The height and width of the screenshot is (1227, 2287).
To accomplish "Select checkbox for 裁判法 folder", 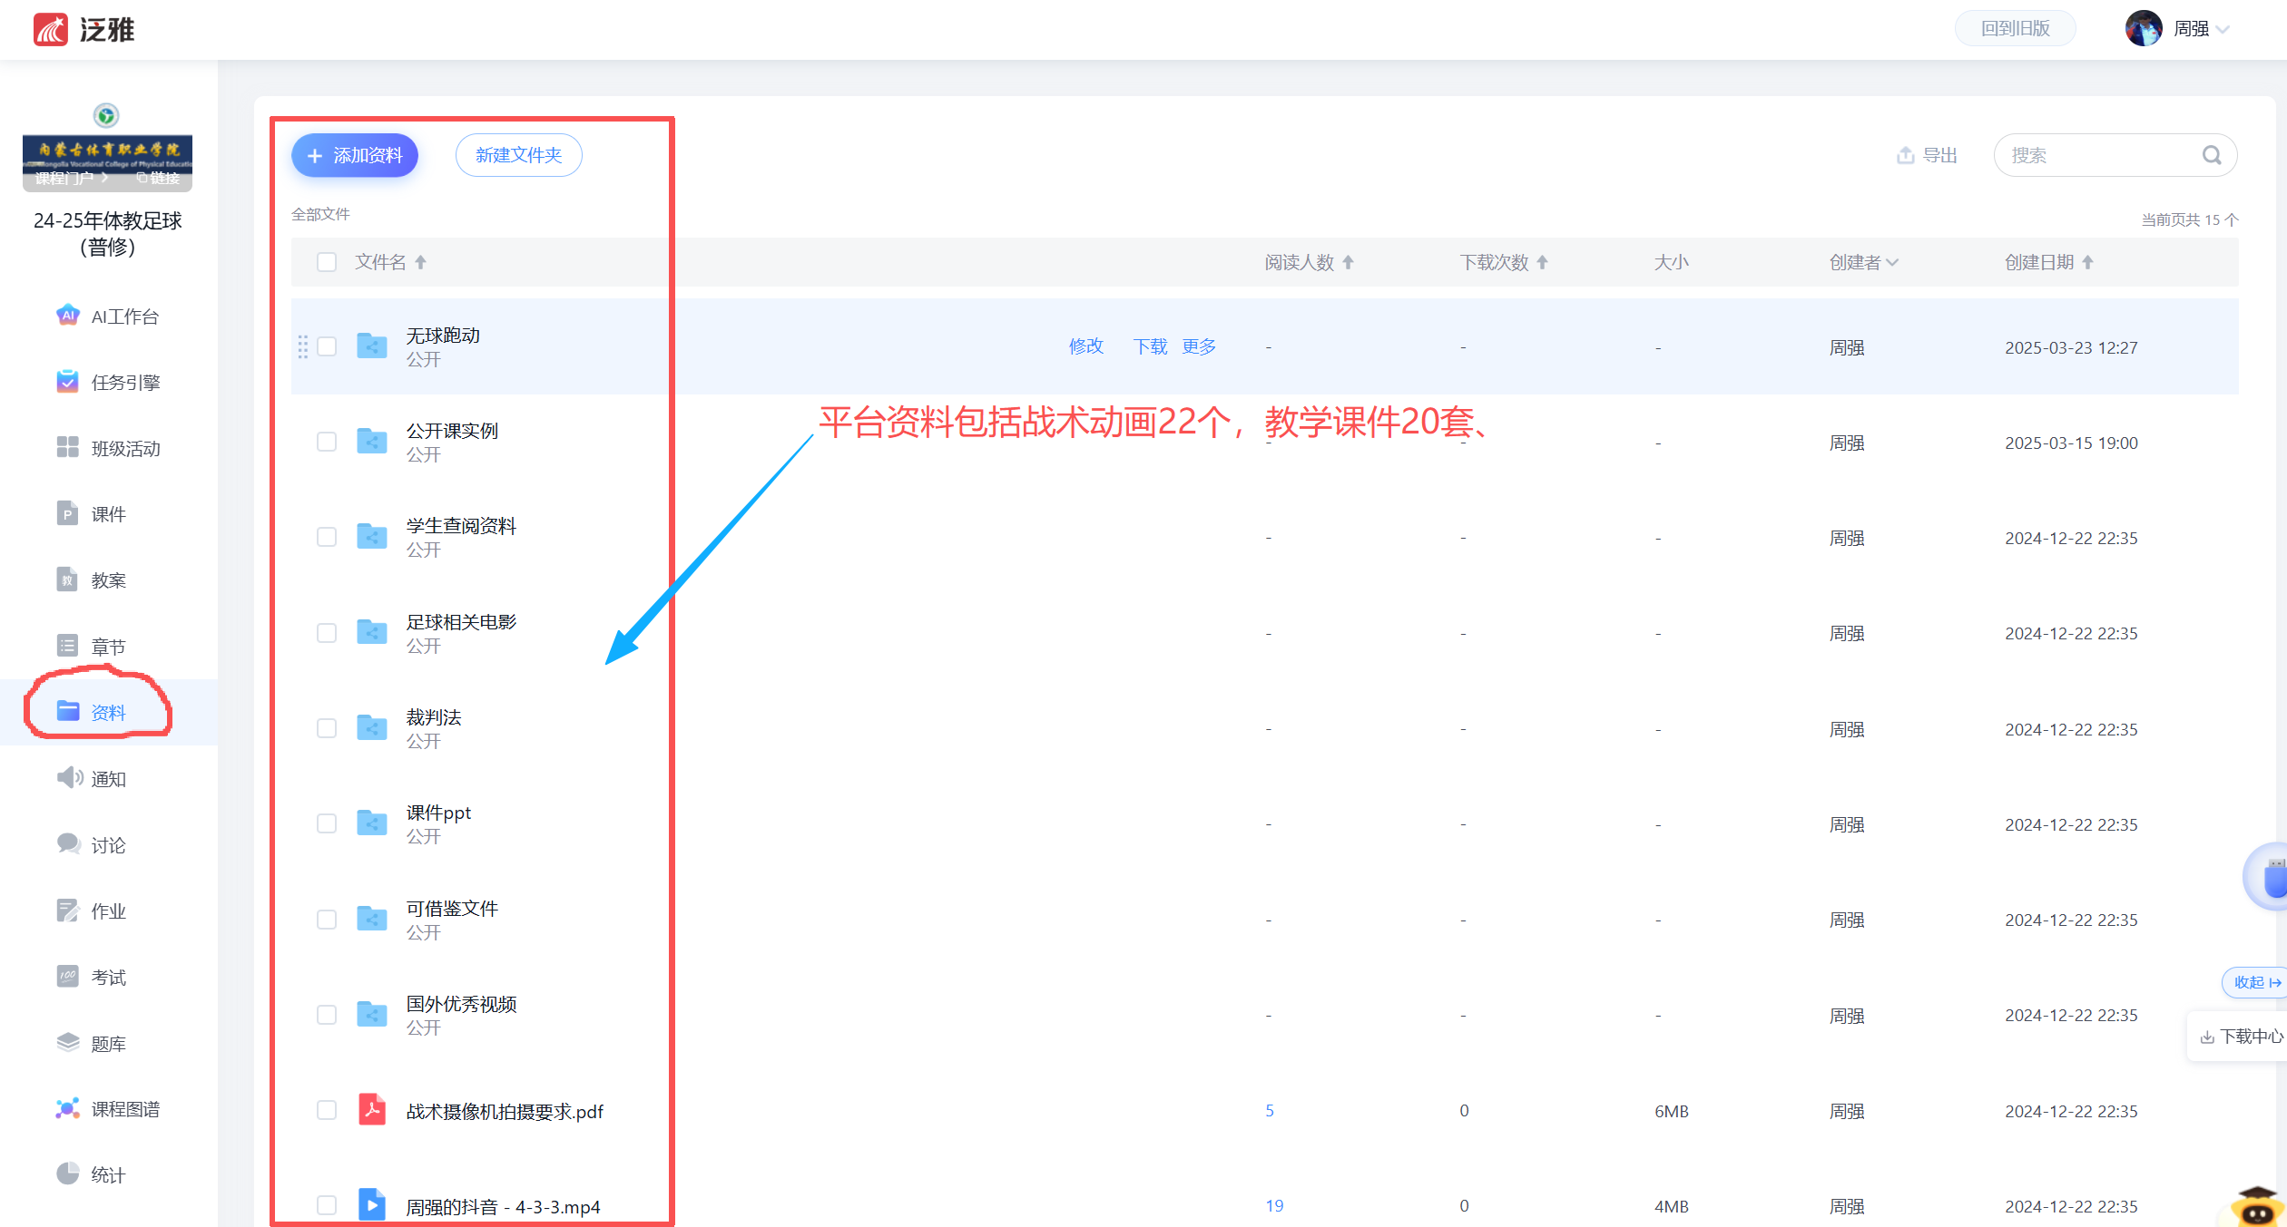I will [x=327, y=728].
